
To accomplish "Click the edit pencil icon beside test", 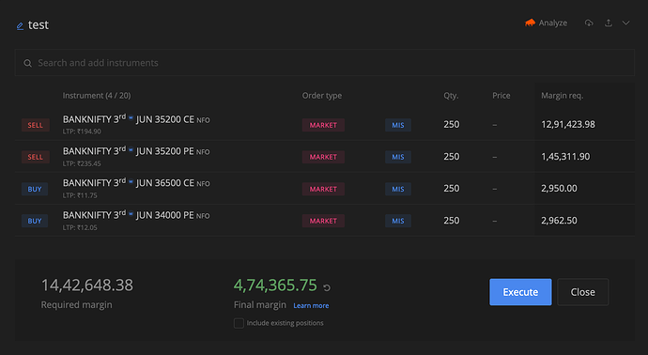I will click(x=20, y=26).
